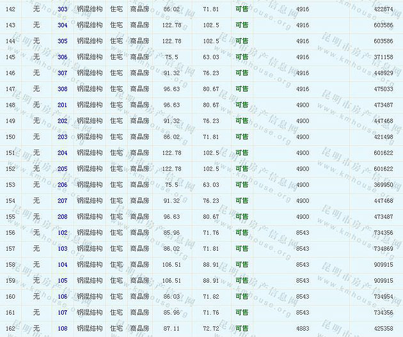Open room 303 link
Viewport: 403px width, 337px height.
(x=62, y=10)
